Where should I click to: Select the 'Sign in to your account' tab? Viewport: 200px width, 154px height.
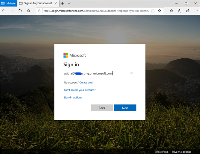point(38,3)
